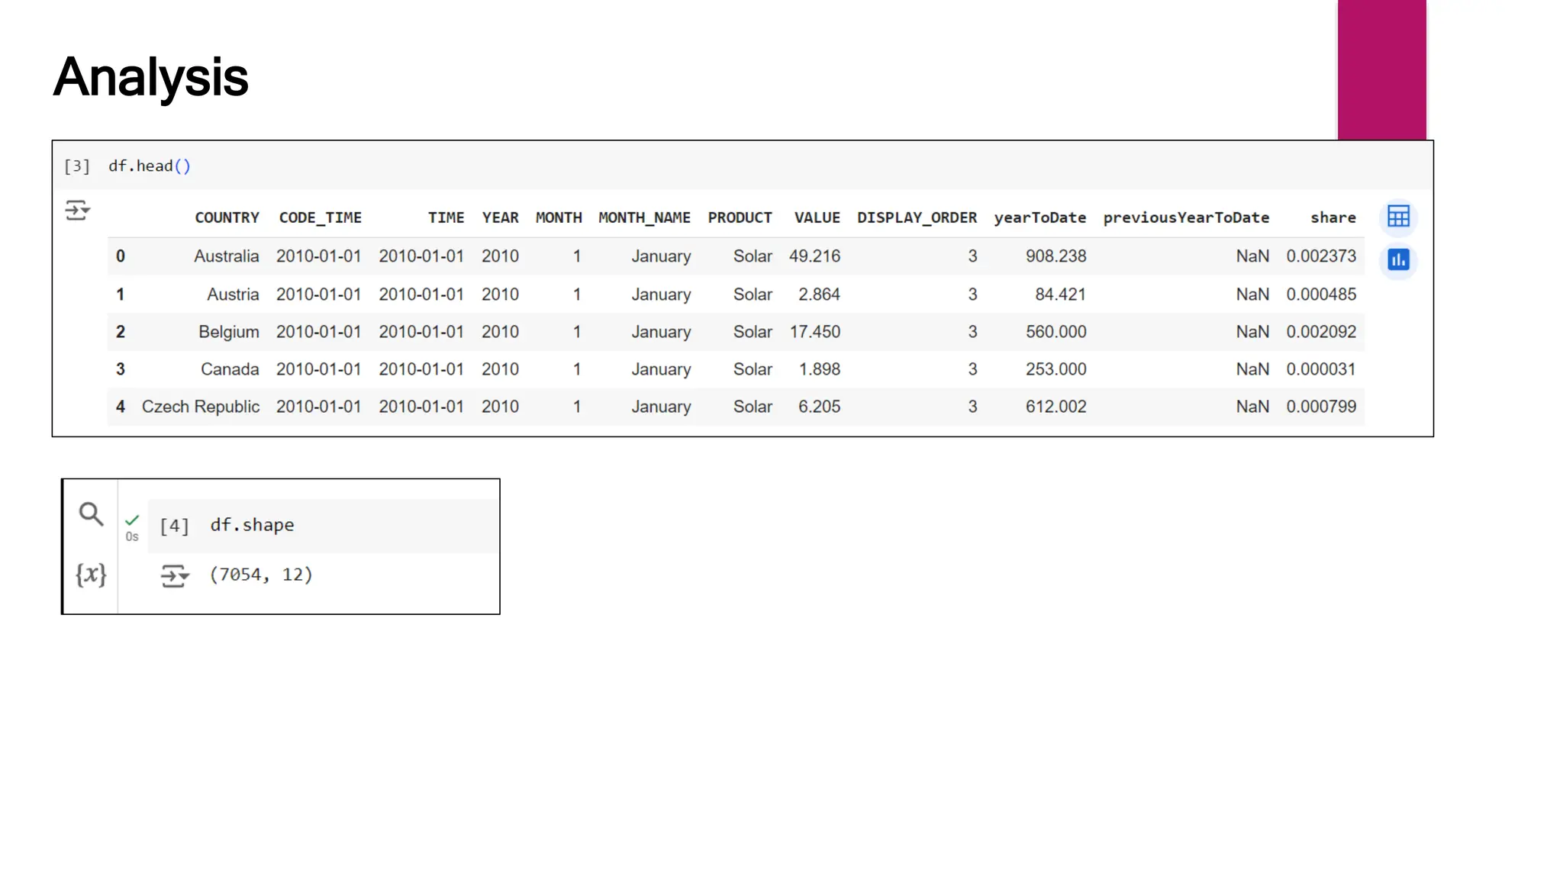Click the VALUE column header

pos(817,217)
